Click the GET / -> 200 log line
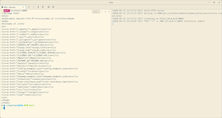Screen dimensions: 222x118 click(158, 21)
